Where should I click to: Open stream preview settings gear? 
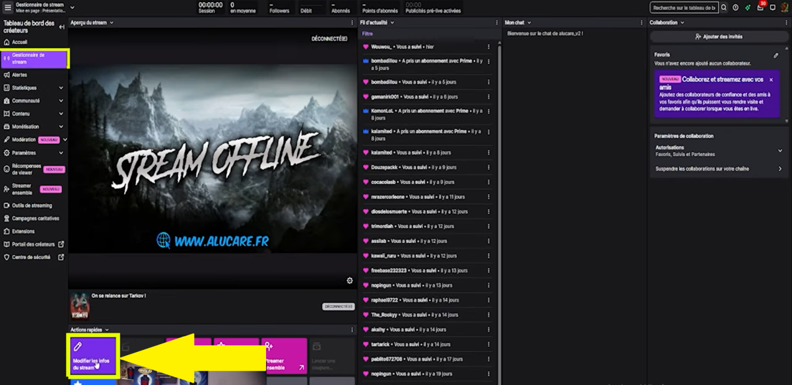[x=350, y=281]
